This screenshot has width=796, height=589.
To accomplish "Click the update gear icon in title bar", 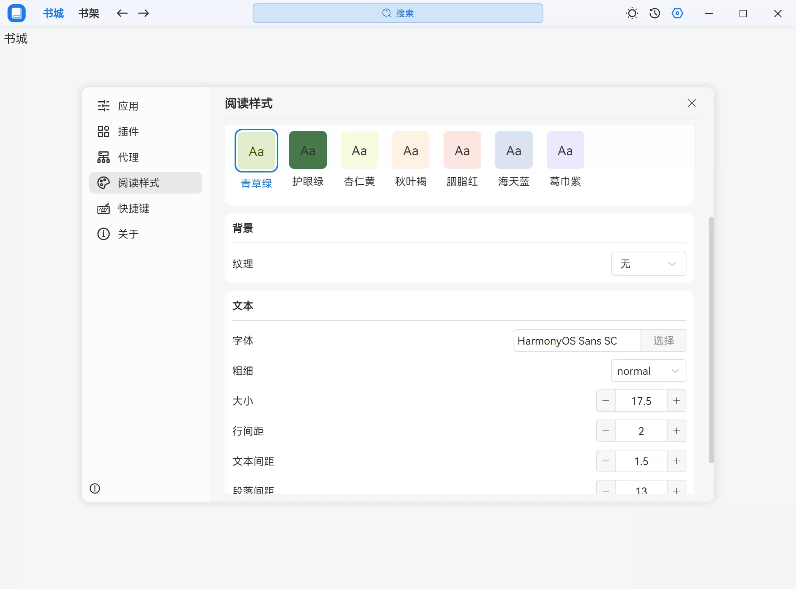I will pos(677,13).
